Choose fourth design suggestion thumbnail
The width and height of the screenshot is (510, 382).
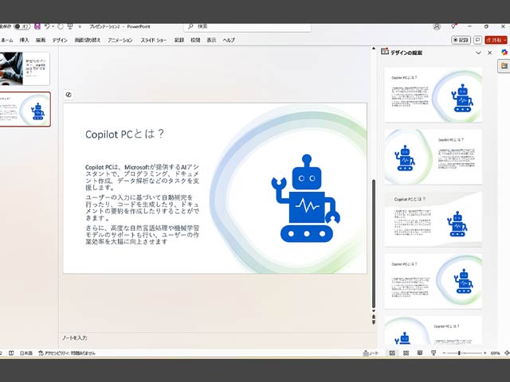coord(433,281)
